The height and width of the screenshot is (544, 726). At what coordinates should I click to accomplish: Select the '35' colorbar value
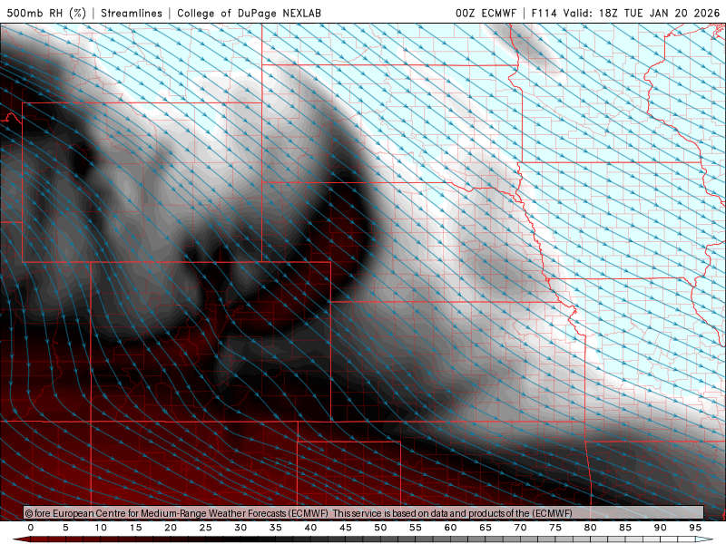click(276, 528)
